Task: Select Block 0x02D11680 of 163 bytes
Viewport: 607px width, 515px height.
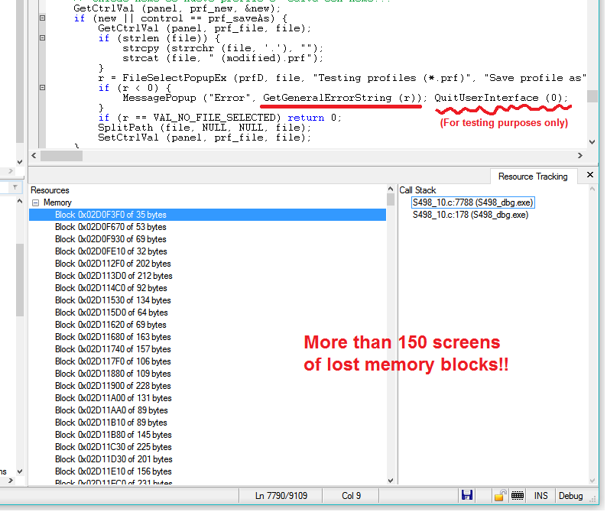Action: coord(113,338)
